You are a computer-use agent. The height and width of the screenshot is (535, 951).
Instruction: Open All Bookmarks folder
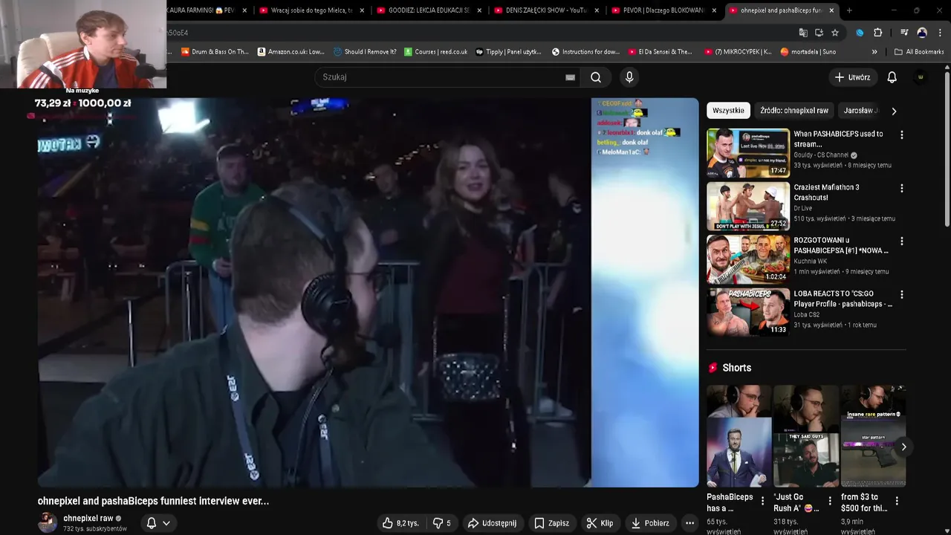point(920,52)
